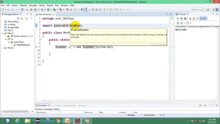
Task: Click the Quick Access search field
Action: pos(197,9)
